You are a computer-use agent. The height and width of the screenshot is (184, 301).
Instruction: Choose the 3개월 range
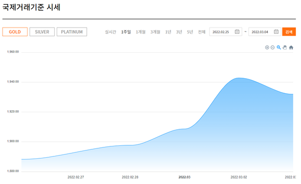156,32
